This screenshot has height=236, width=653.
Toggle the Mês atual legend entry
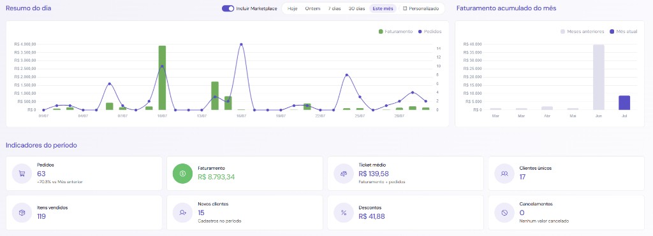[x=623, y=32]
